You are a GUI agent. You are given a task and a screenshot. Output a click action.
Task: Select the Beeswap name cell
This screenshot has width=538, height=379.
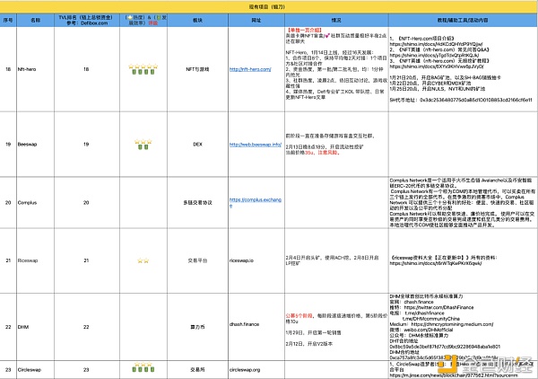click(x=35, y=145)
